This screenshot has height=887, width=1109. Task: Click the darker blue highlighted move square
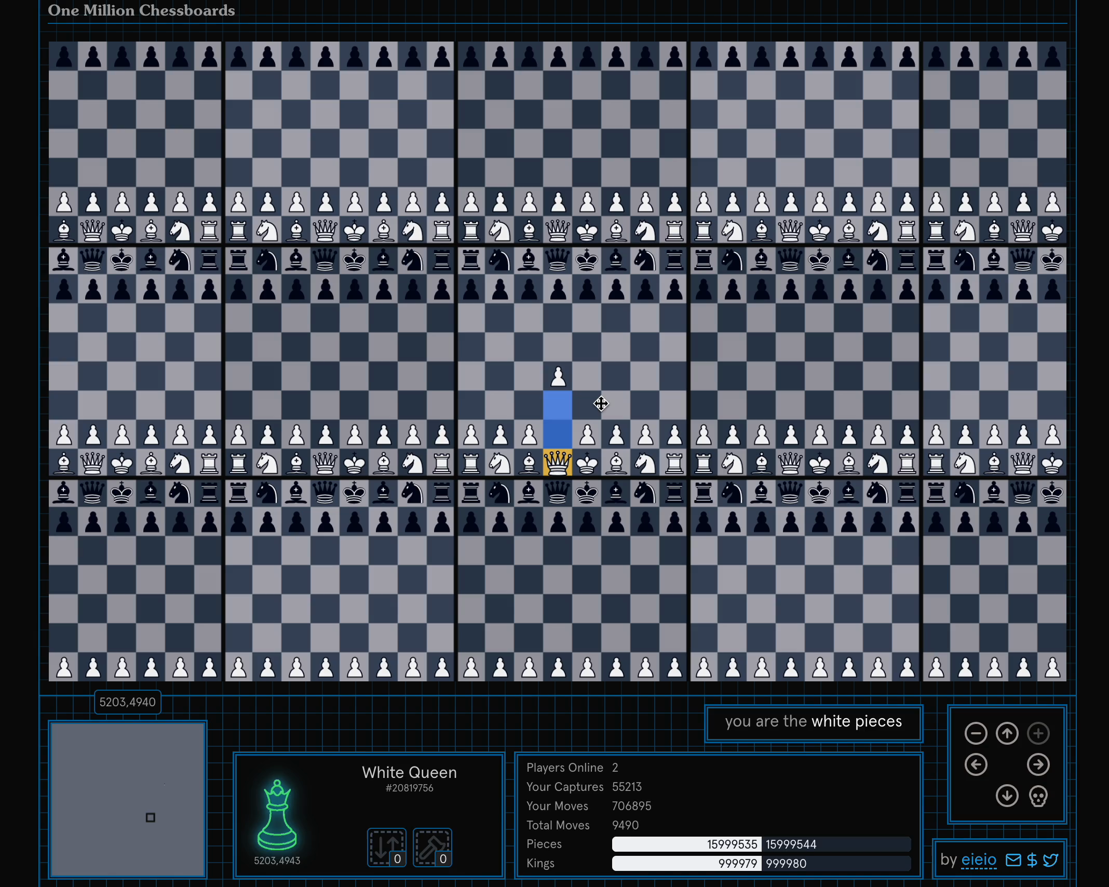click(558, 434)
